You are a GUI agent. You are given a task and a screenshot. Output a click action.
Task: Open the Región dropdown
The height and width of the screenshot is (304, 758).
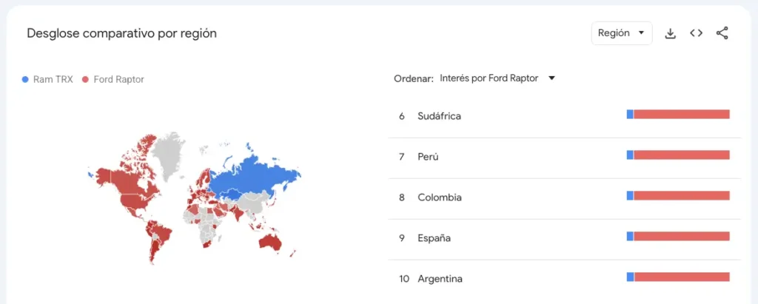621,33
